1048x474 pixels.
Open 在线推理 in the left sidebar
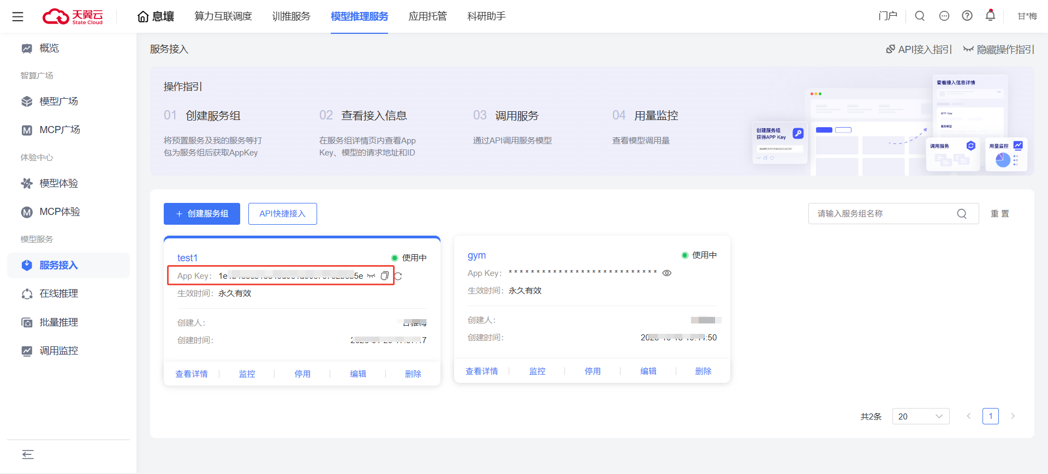coord(58,293)
